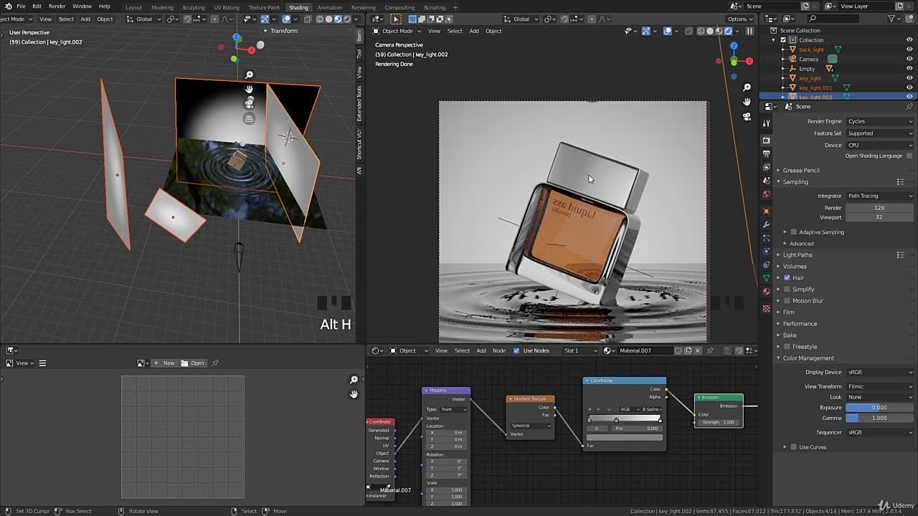
Task: Enable Open Shading Language checkbox
Action: [x=909, y=156]
